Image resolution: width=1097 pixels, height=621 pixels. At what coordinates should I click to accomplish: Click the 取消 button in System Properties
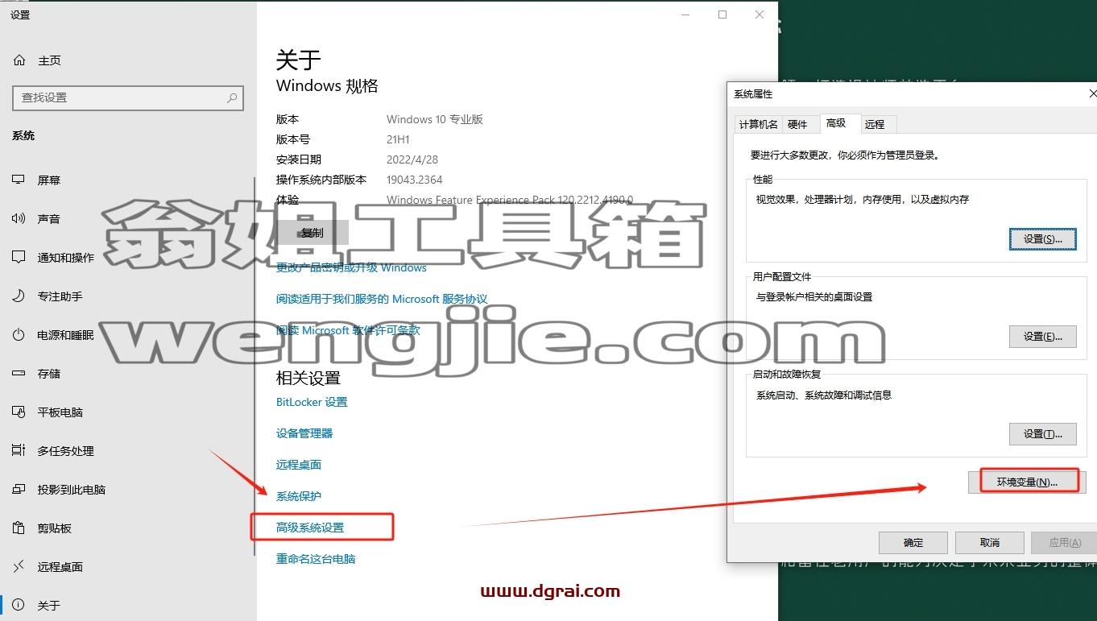[990, 542]
